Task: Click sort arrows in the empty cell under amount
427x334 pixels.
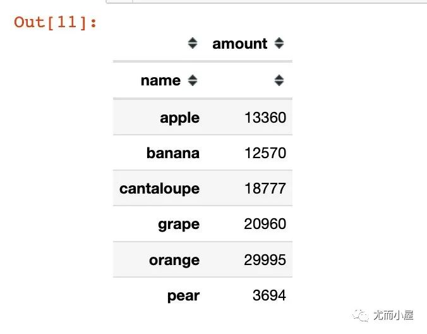Action: (x=279, y=80)
